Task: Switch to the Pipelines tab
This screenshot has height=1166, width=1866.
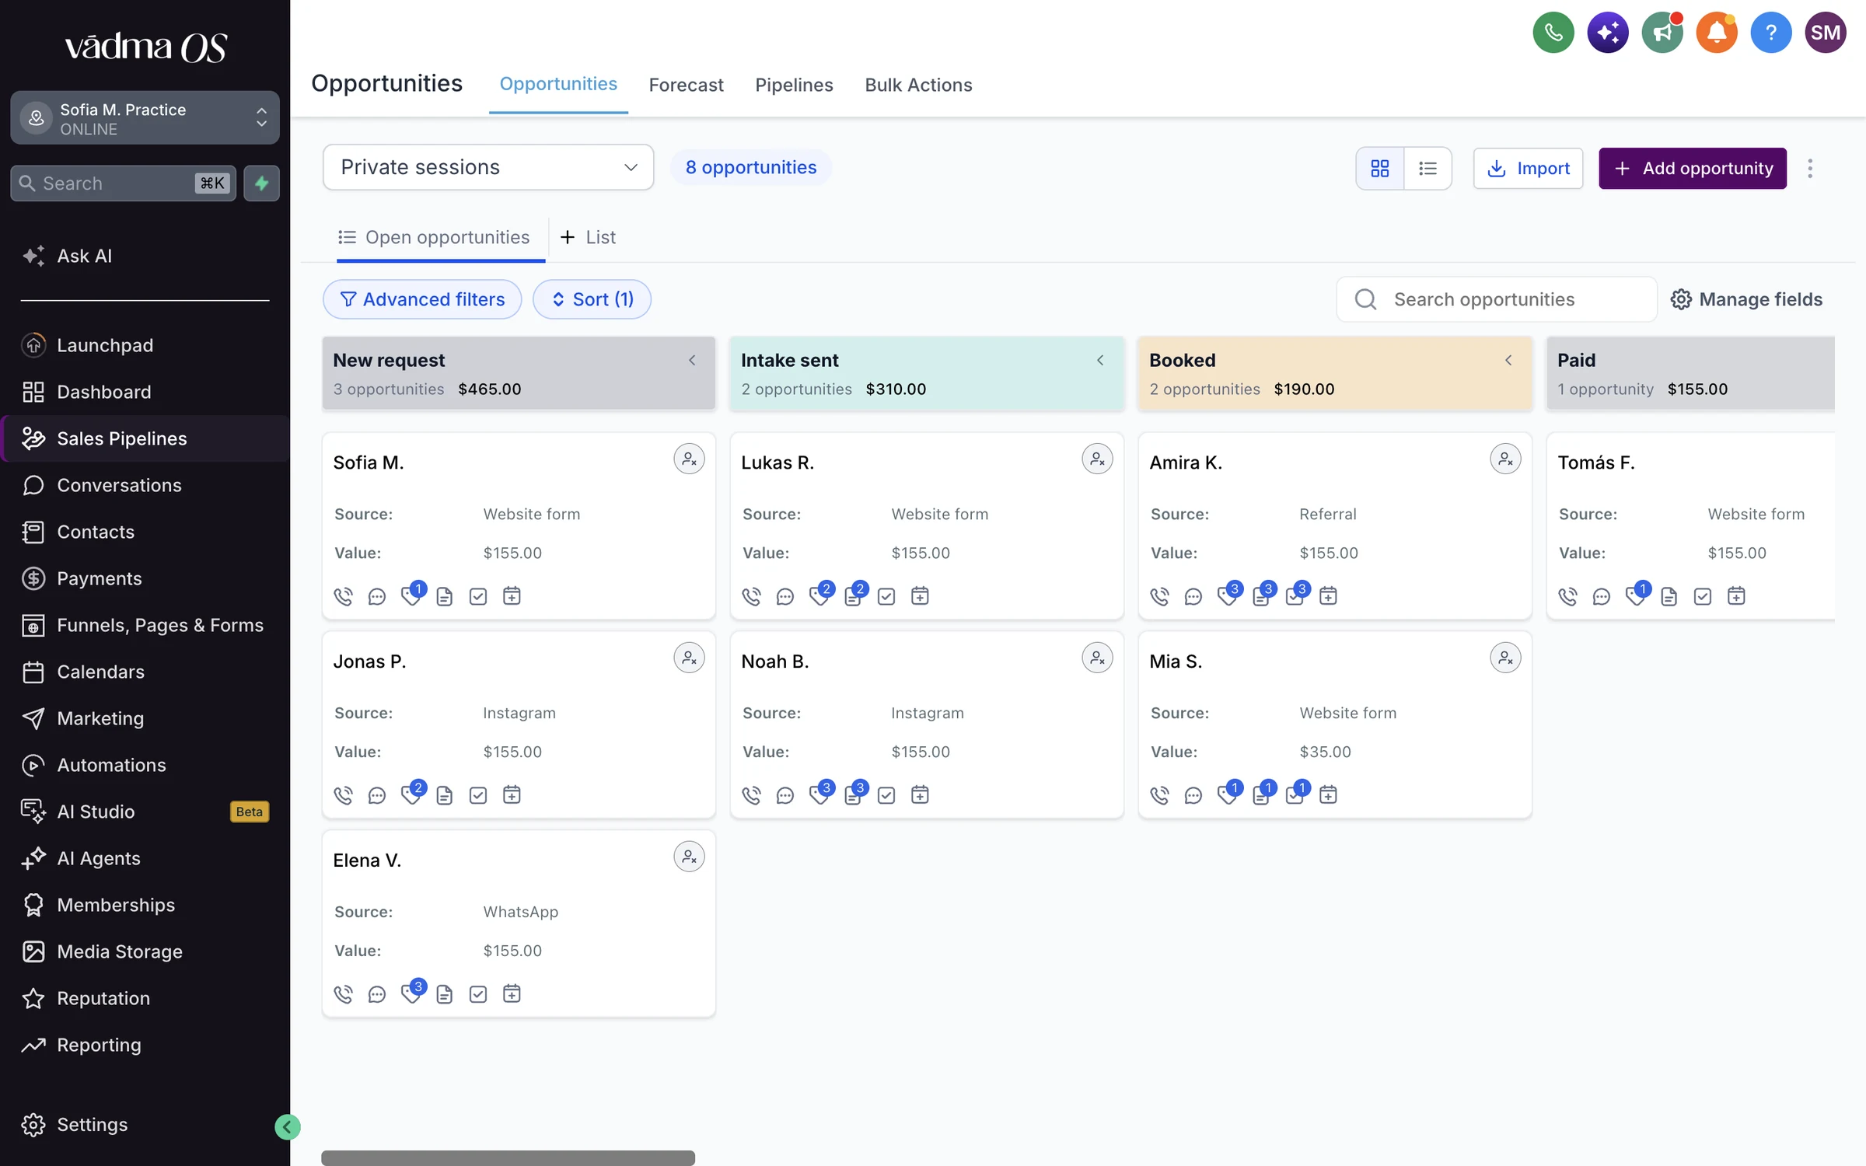Action: [x=794, y=85]
